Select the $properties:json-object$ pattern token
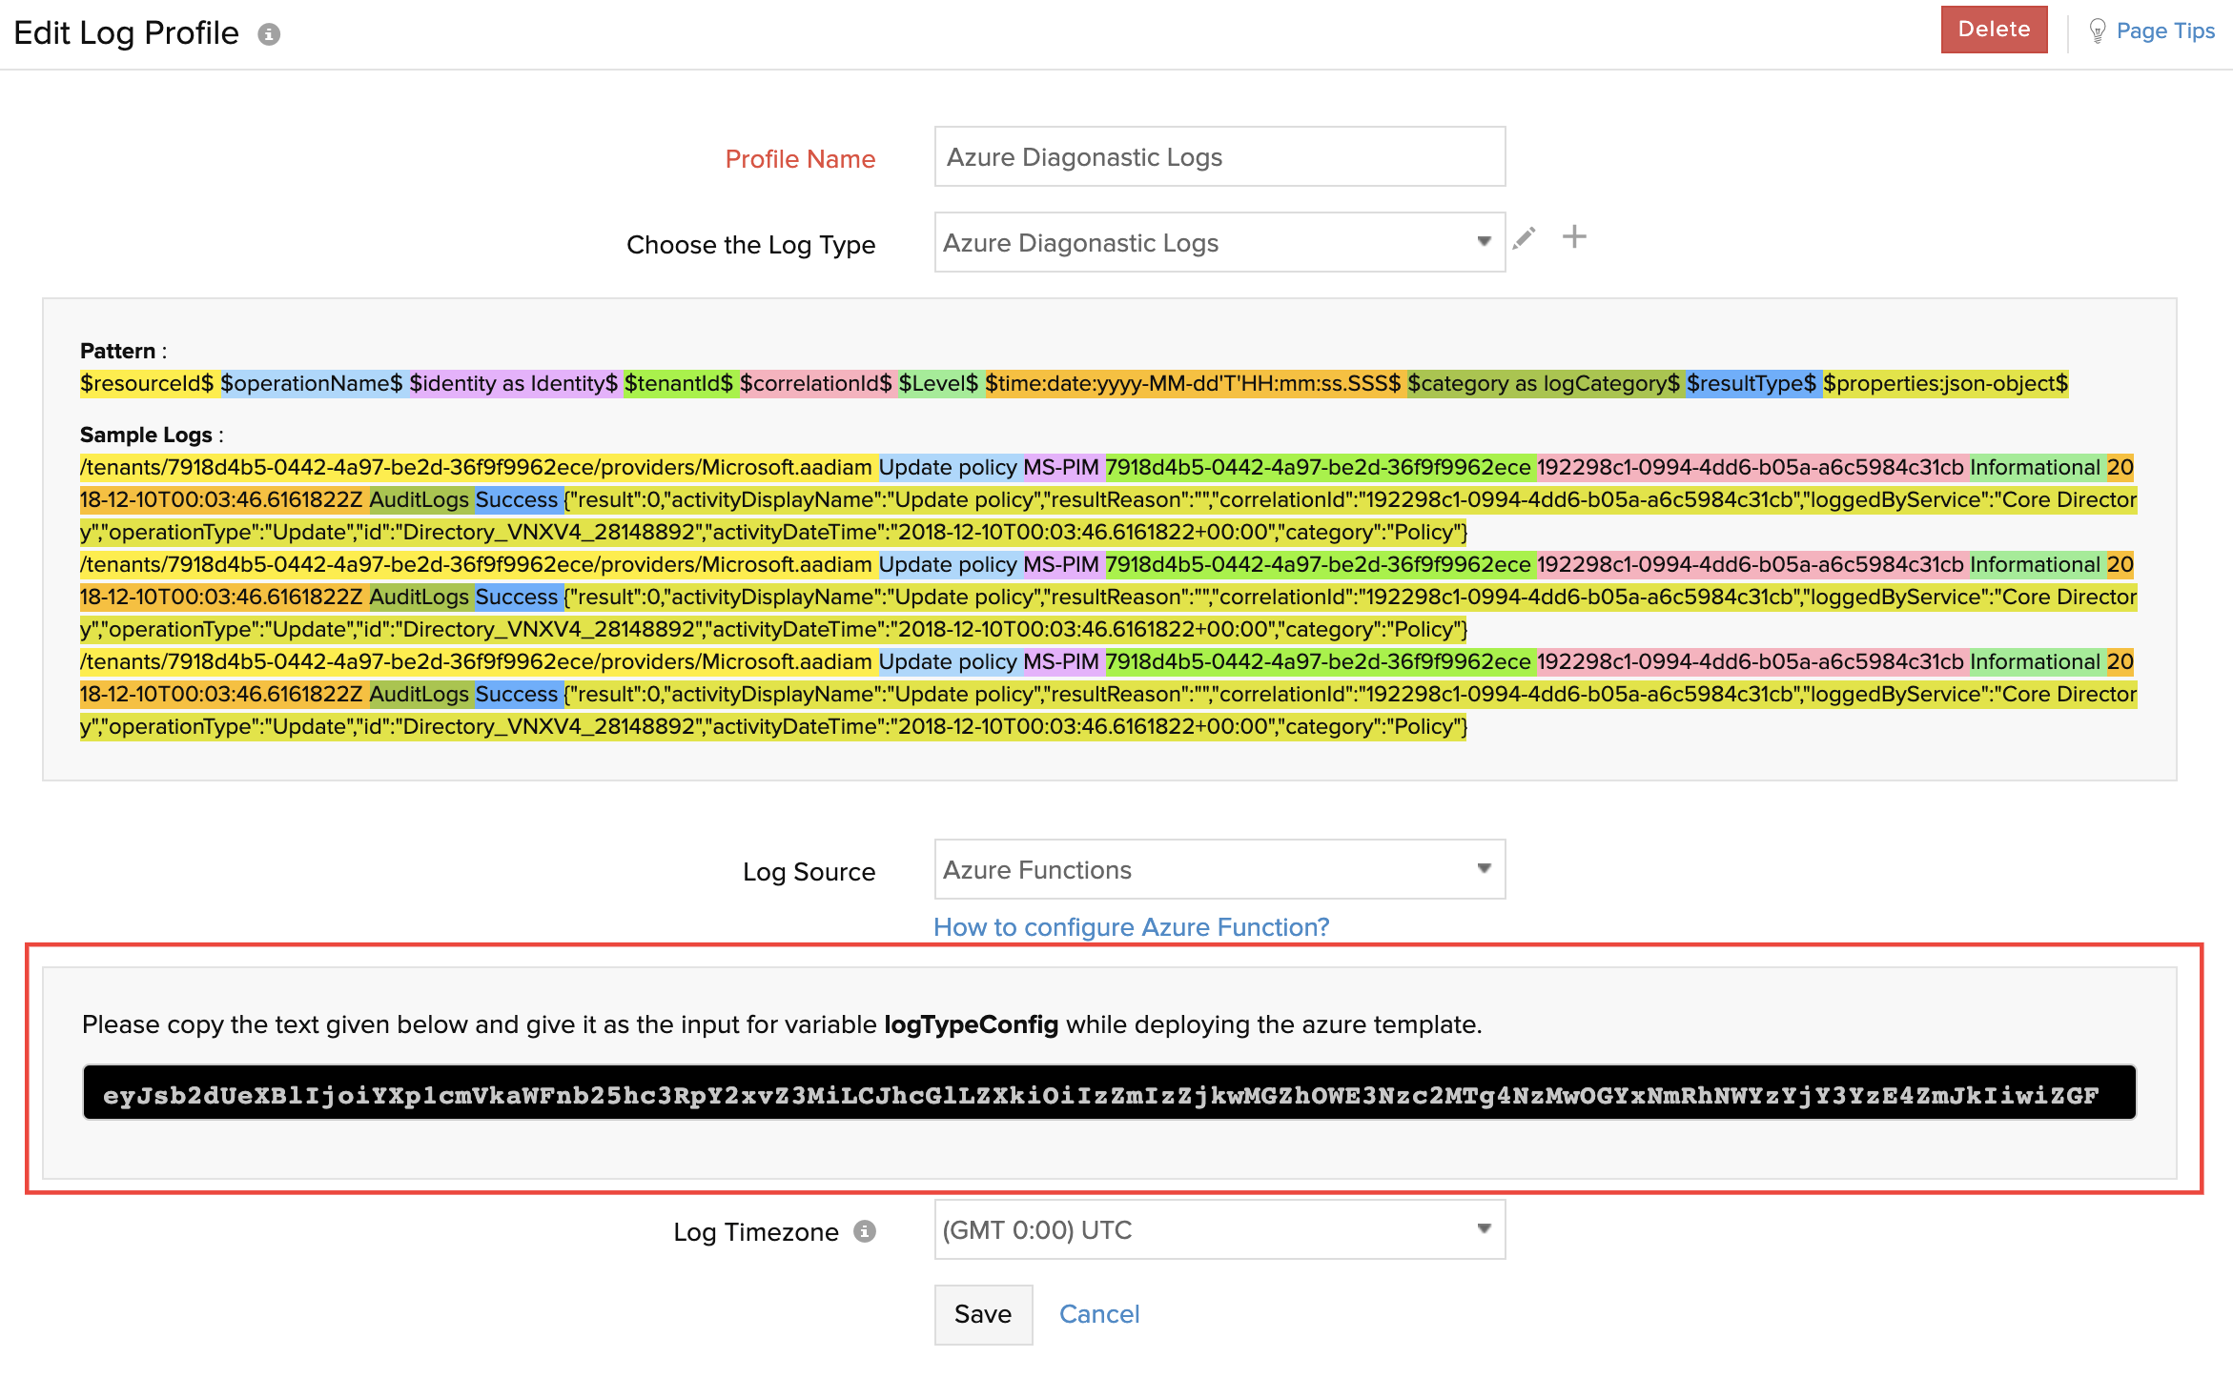This screenshot has height=1378, width=2233. coord(1947,383)
